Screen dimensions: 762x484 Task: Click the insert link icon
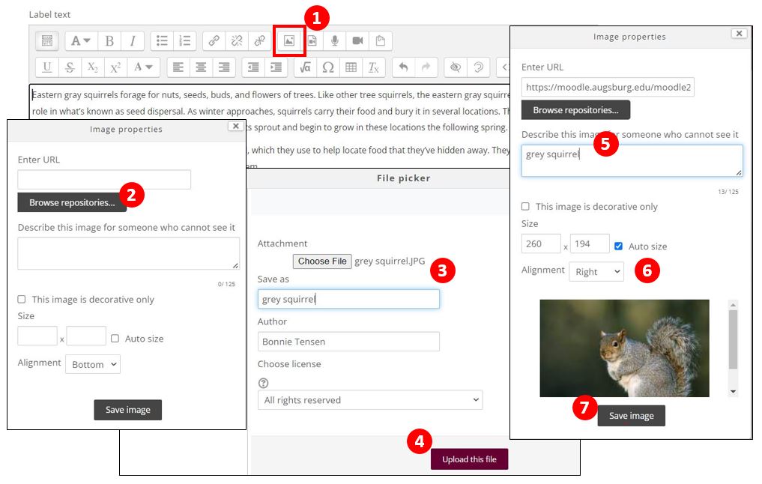click(214, 40)
